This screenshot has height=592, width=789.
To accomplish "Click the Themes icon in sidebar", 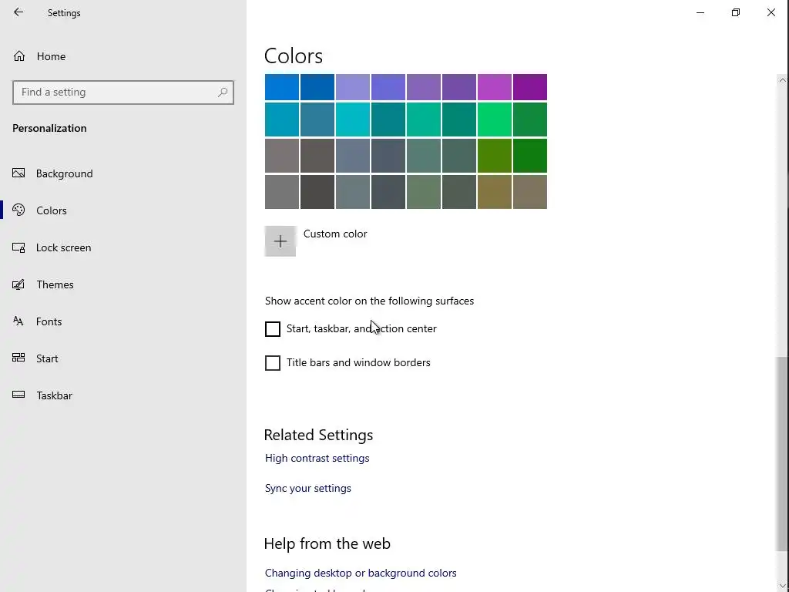I will point(19,284).
